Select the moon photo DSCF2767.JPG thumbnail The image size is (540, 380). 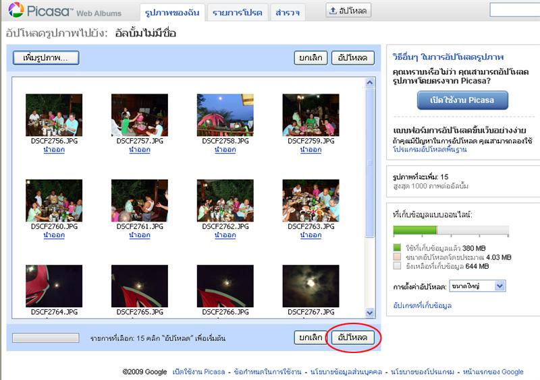[x=310, y=285]
